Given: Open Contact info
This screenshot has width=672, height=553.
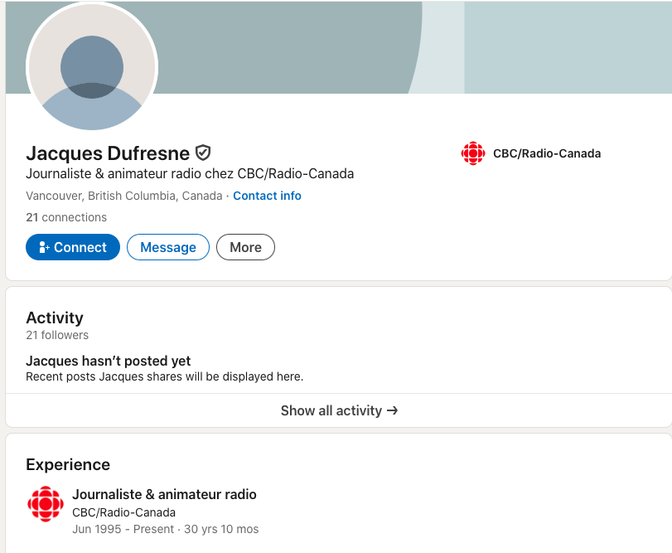Looking at the screenshot, I should point(267,196).
